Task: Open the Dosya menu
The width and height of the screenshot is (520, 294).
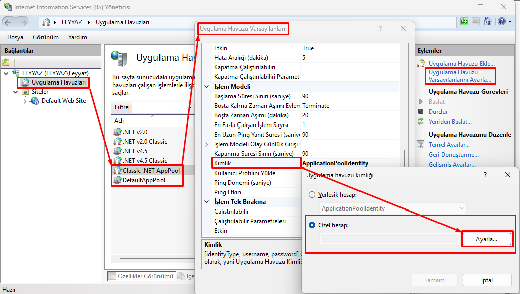Action: (x=15, y=37)
